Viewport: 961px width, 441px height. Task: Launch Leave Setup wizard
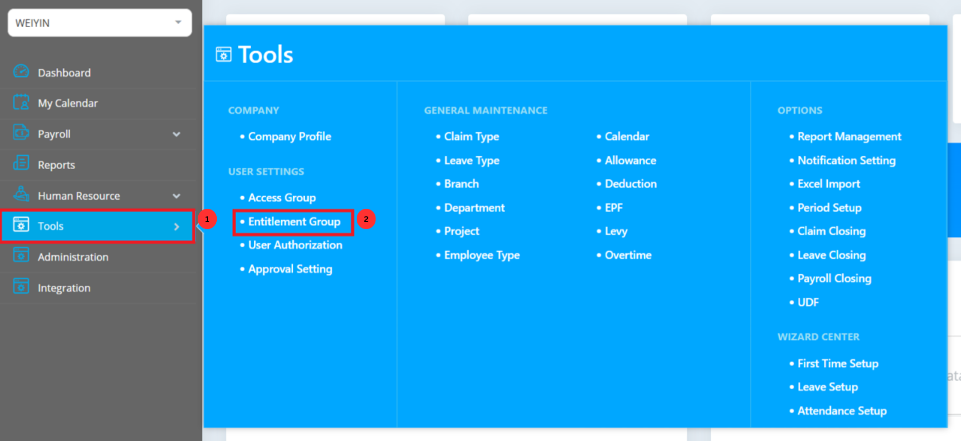click(827, 387)
